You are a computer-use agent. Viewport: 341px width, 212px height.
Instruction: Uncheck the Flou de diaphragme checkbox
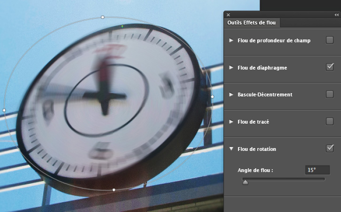pos(330,67)
